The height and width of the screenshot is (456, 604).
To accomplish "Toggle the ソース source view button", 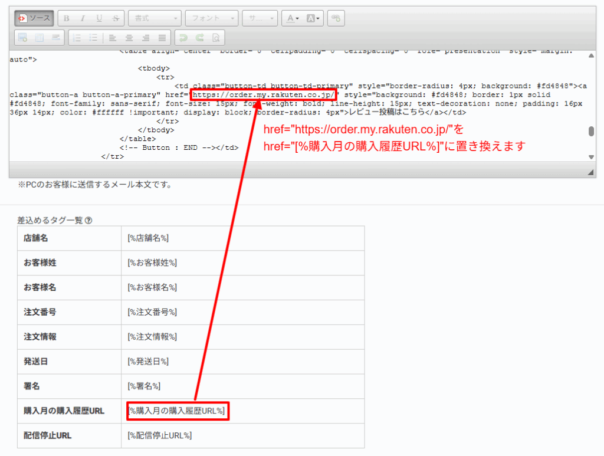I will click(34, 18).
